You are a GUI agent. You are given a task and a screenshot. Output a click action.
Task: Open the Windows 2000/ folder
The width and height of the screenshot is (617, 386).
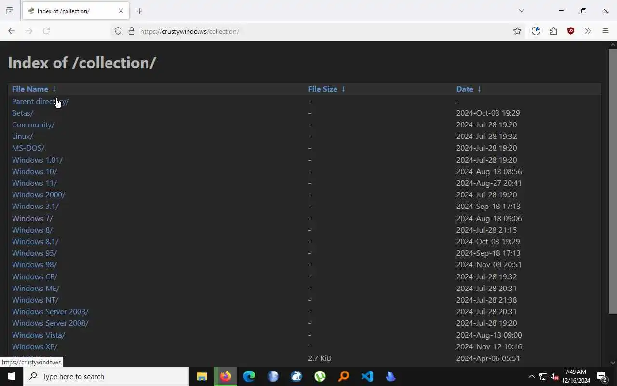pos(39,194)
